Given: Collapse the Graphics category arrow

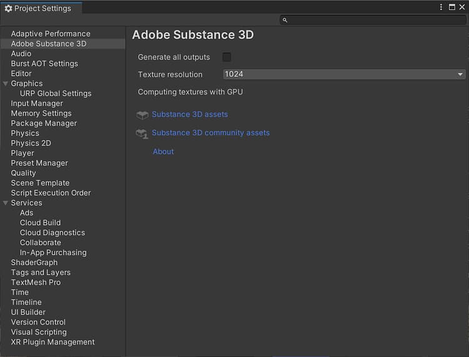Looking at the screenshot, I should [6, 83].
